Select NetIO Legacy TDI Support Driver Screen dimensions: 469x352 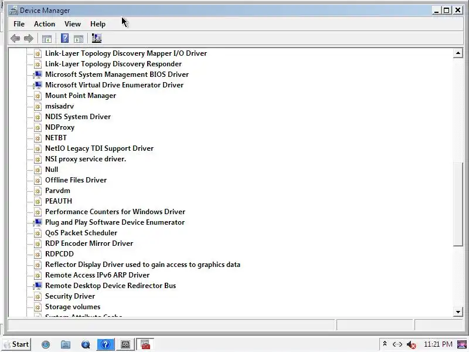[99, 148]
